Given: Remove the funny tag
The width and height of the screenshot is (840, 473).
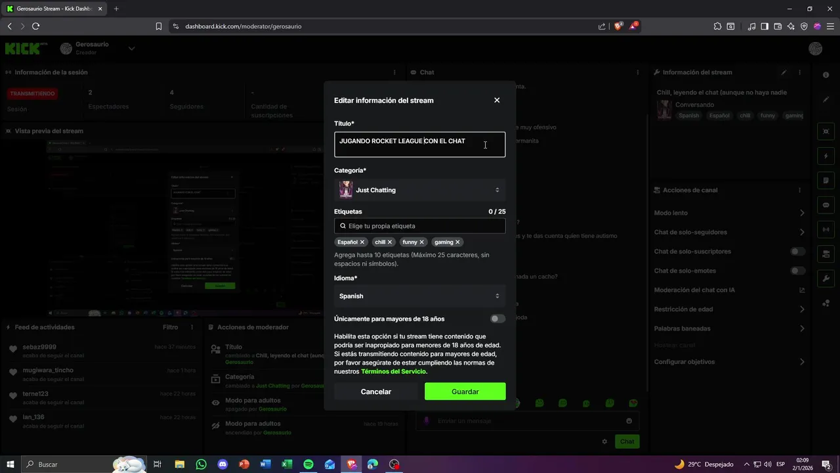Looking at the screenshot, I should [x=421, y=242].
